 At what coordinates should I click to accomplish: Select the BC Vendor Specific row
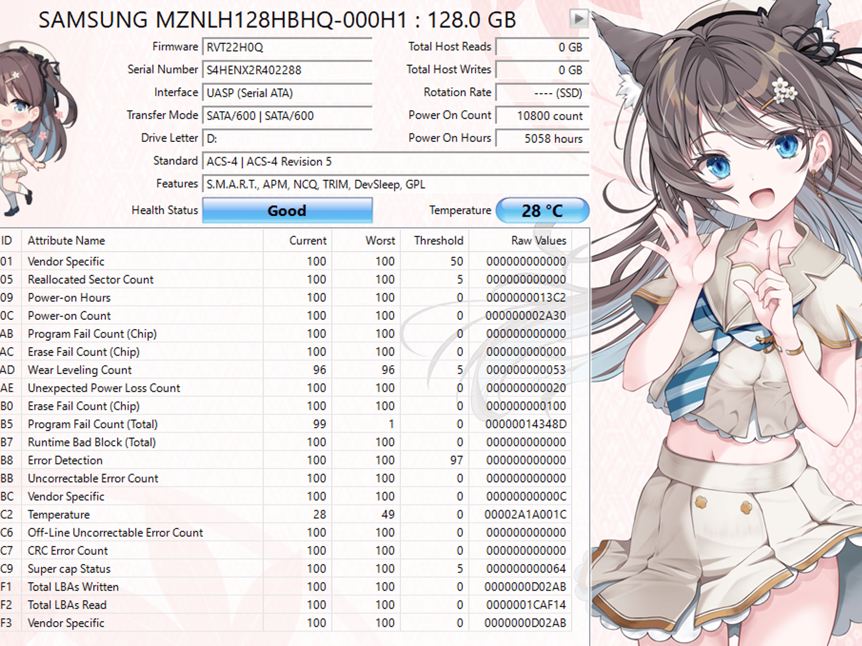point(285,496)
